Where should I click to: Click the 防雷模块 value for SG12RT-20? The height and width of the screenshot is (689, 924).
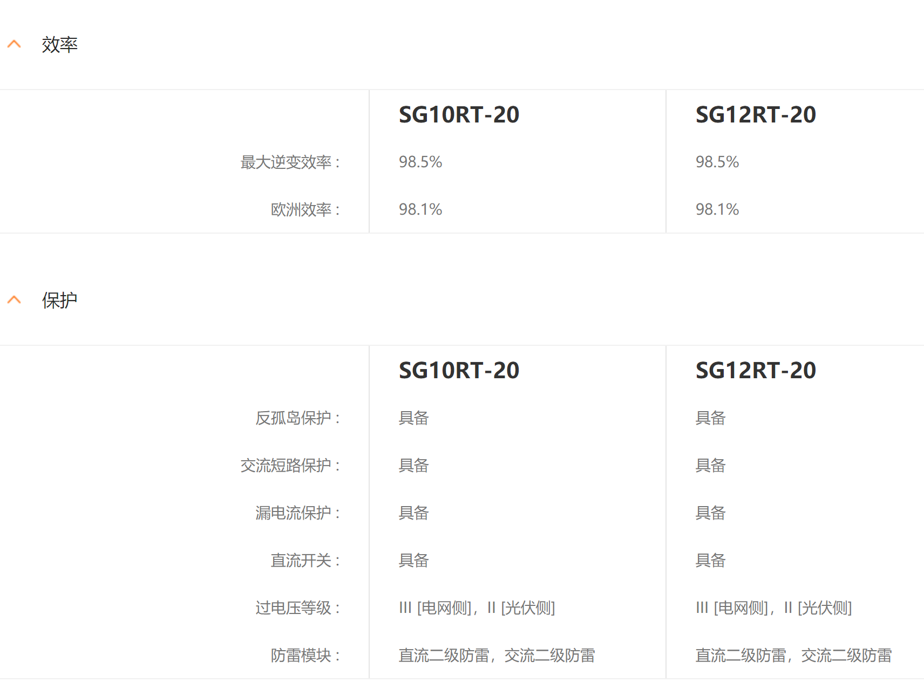click(793, 656)
